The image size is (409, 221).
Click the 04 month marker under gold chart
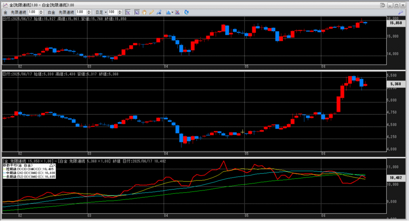(166, 66)
